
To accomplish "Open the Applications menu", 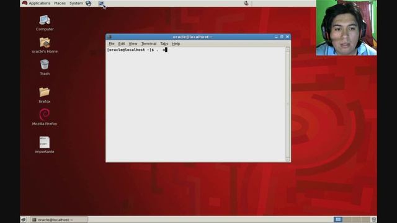I will coord(39,3).
